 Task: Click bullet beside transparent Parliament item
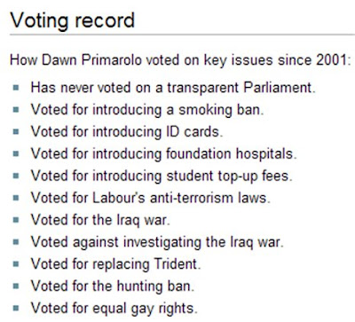coord(16,88)
